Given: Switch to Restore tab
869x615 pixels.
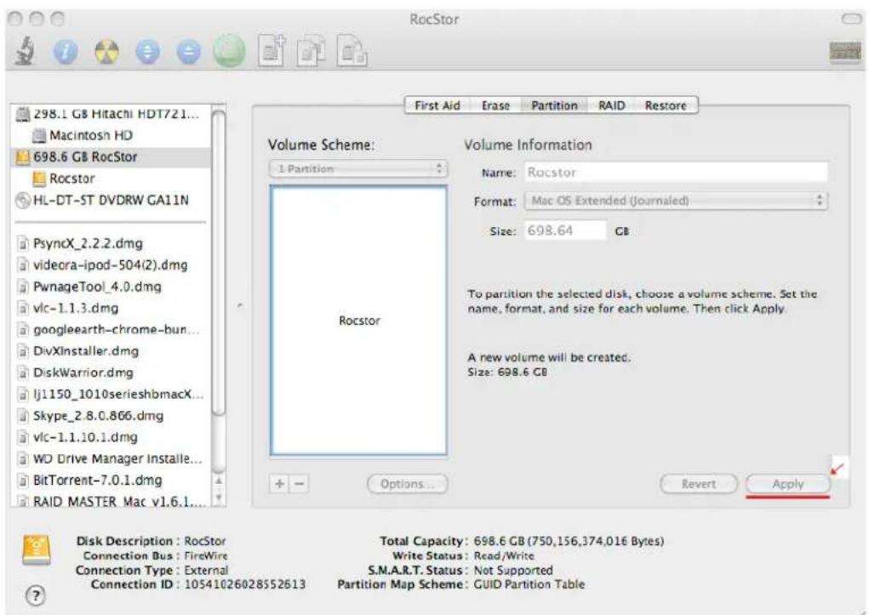Looking at the screenshot, I should [666, 105].
